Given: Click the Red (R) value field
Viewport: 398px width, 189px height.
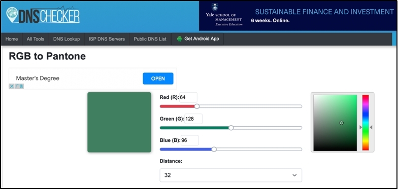Looking at the screenshot, I should 188,97.
